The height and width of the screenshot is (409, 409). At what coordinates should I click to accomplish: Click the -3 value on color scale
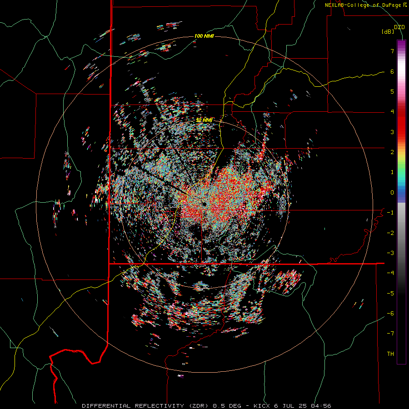point(390,253)
